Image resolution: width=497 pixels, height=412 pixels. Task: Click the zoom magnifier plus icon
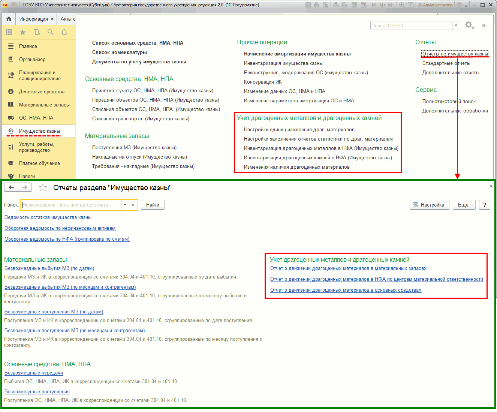tap(402, 5)
